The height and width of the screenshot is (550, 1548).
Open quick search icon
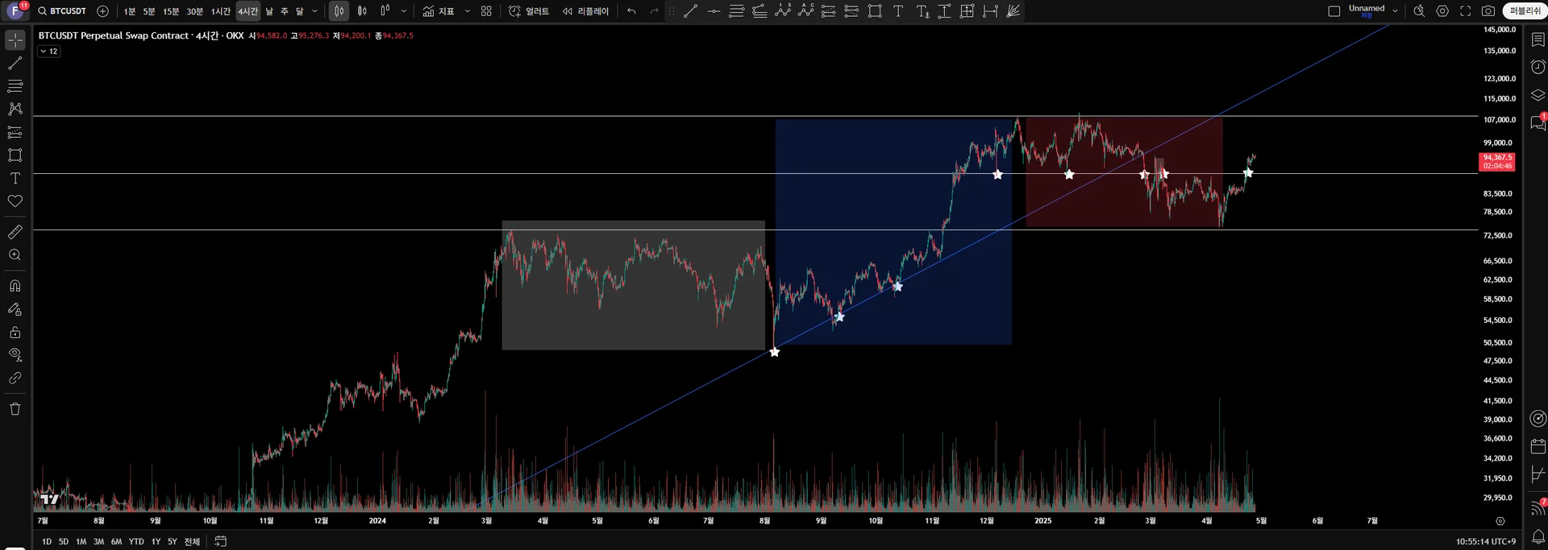pyautogui.click(x=1419, y=11)
